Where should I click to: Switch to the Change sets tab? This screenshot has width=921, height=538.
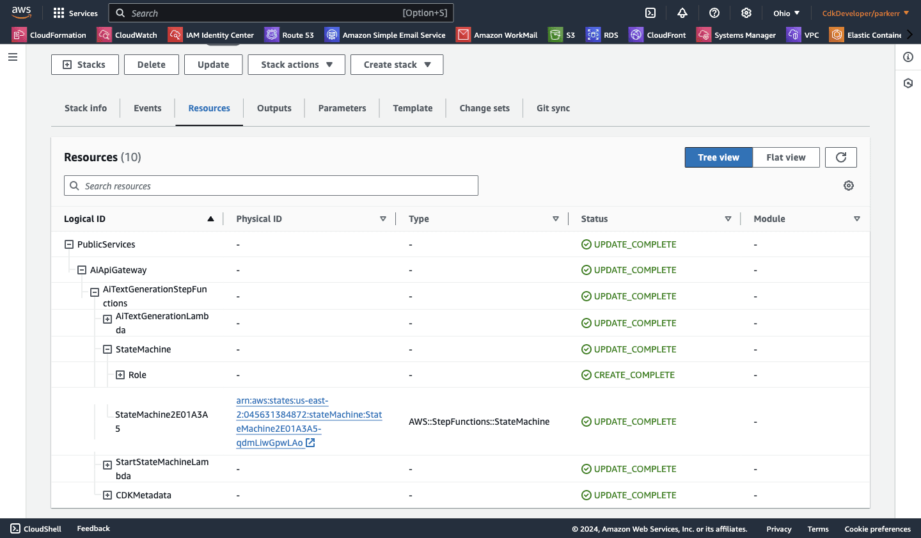coord(484,108)
